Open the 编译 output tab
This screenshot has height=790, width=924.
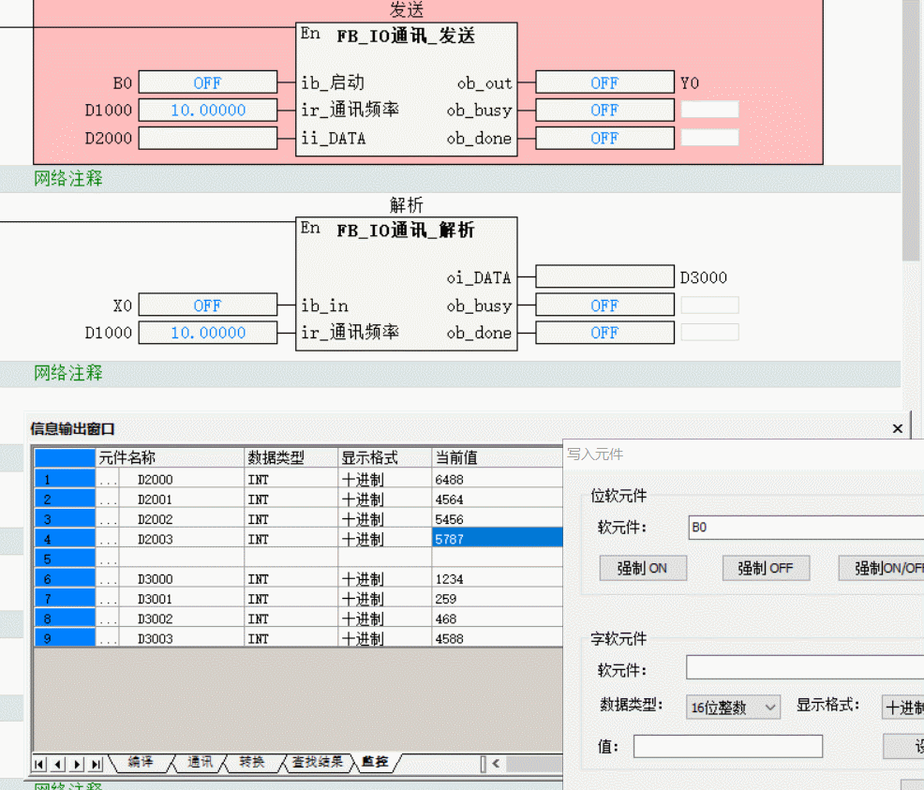pyautogui.click(x=141, y=762)
